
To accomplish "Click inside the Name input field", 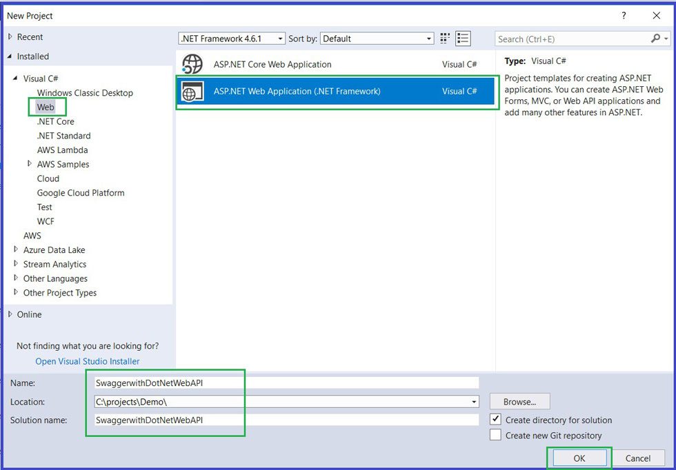I will point(207,382).
